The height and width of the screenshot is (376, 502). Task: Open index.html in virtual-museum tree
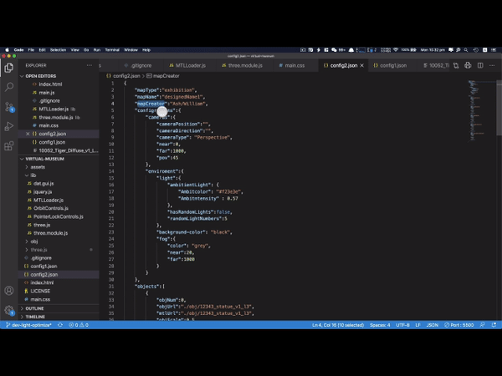tap(42, 282)
